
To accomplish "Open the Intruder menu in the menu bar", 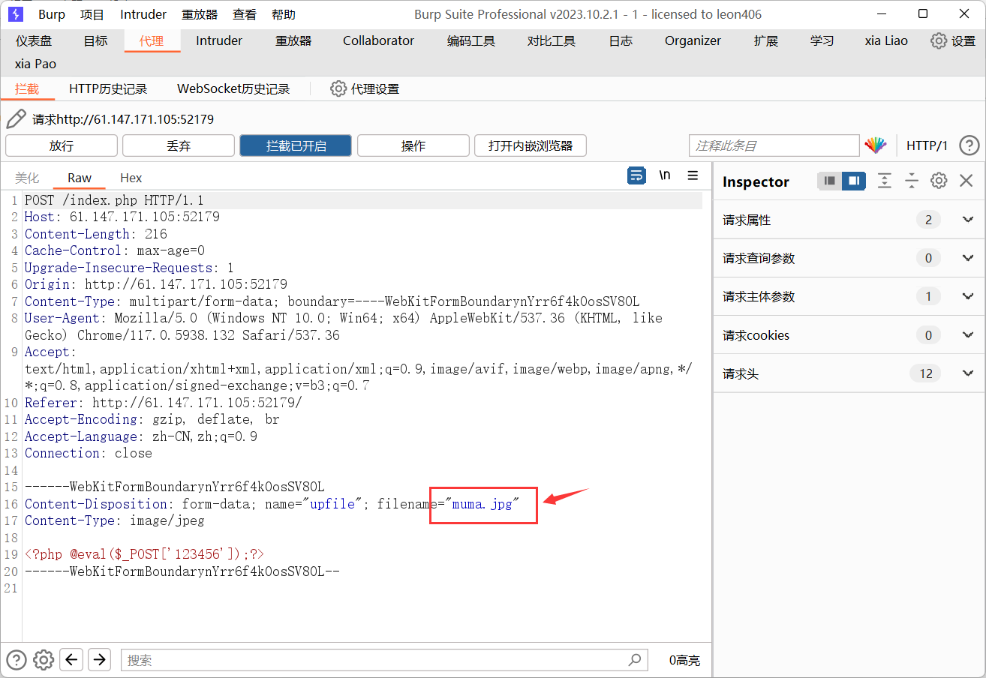I will [143, 14].
